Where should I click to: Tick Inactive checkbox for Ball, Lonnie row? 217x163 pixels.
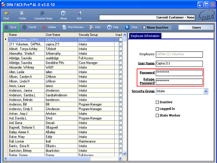click(120, 141)
